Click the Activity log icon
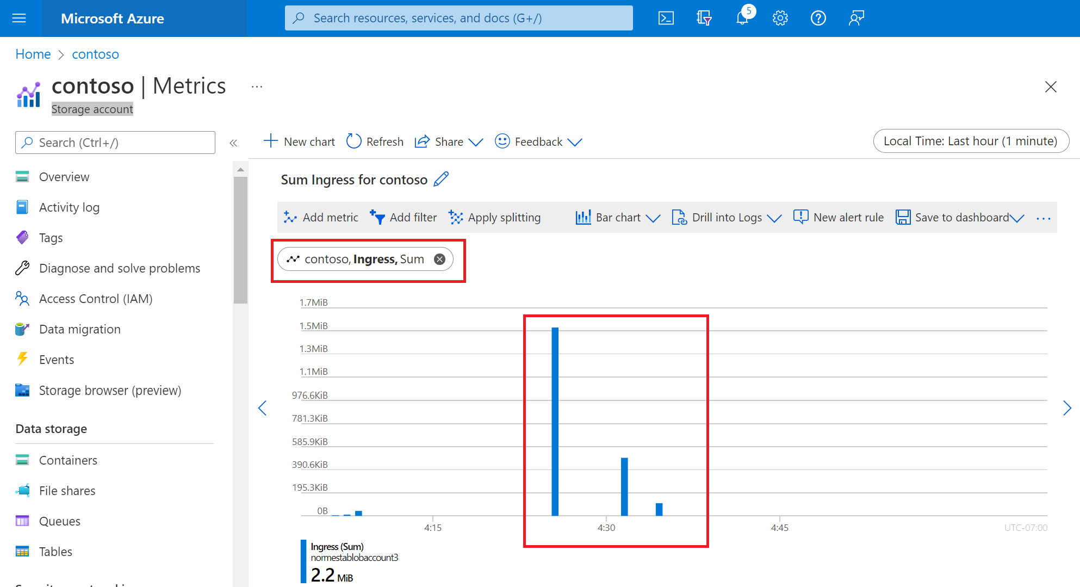The image size is (1080, 587). point(22,207)
